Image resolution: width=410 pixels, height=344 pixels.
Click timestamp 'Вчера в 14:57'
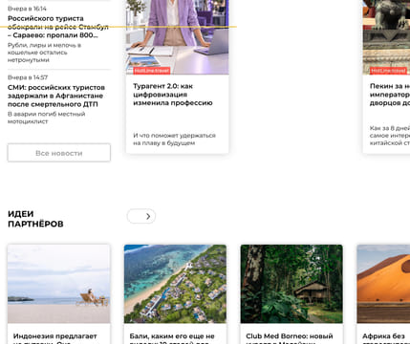28,77
